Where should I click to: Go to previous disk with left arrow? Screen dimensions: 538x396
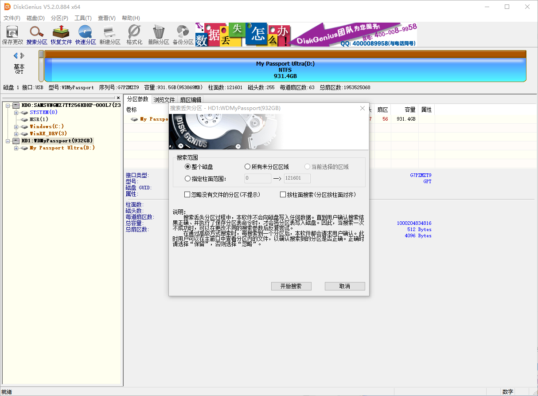[16, 55]
